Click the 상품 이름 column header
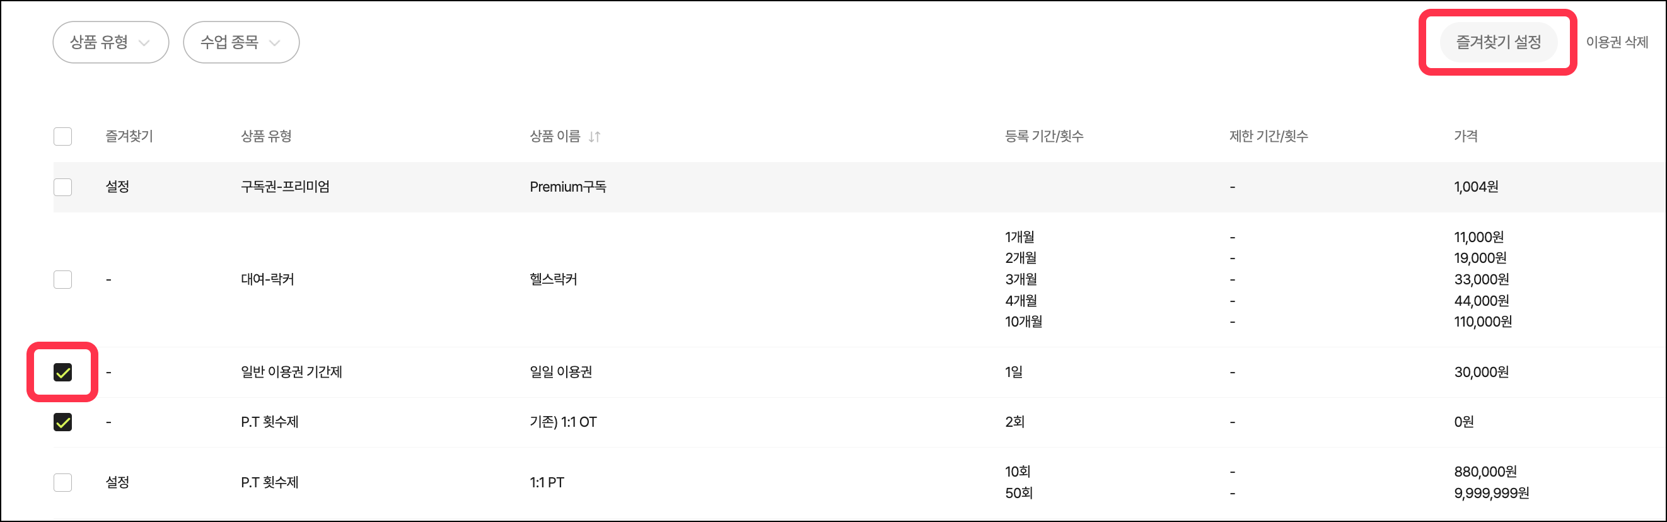The height and width of the screenshot is (522, 1667). (555, 136)
